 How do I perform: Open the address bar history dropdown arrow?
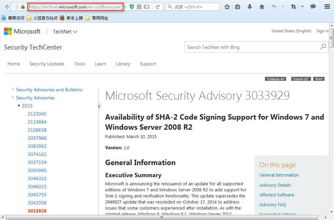pyautogui.click(x=125, y=7)
